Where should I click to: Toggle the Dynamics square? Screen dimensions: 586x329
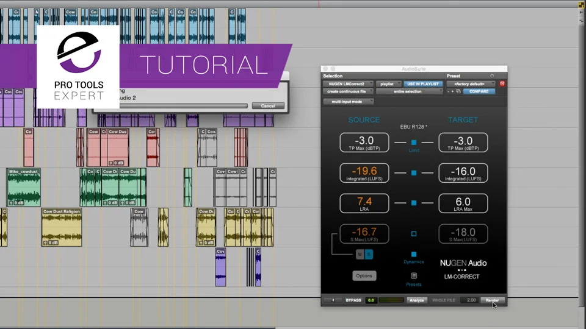pos(414,255)
